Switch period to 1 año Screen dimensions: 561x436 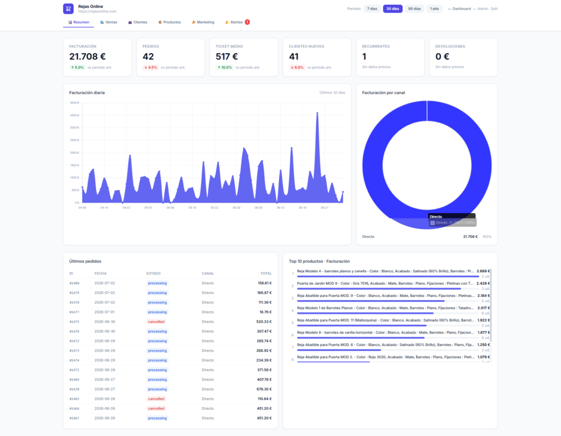click(434, 9)
